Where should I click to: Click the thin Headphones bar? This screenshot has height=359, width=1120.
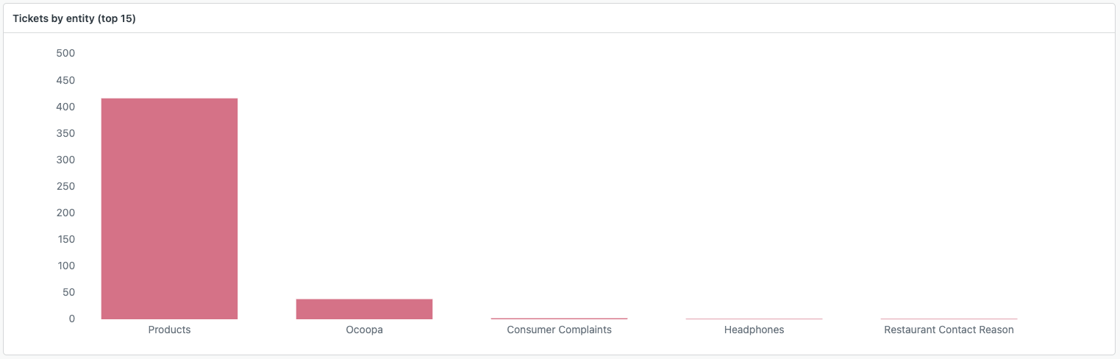coord(754,319)
